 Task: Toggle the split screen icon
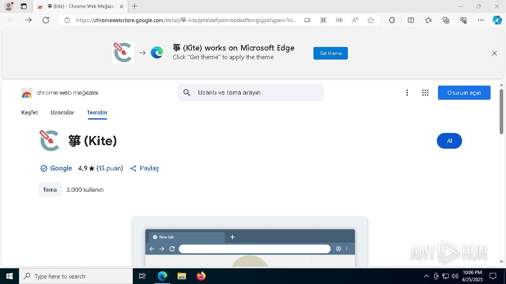(411, 20)
